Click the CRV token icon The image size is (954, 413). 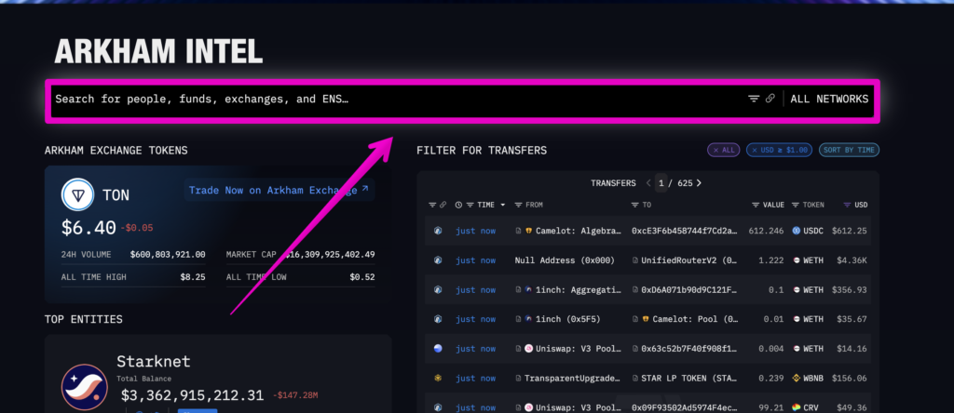coord(797,406)
